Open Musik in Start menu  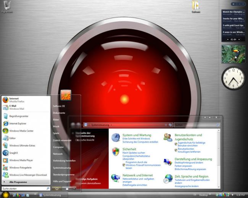pyautogui.click(x=56, y=126)
